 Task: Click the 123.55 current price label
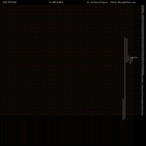pos(135,58)
